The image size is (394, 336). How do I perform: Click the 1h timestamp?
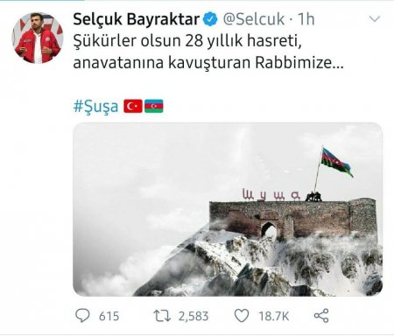pyautogui.click(x=306, y=19)
